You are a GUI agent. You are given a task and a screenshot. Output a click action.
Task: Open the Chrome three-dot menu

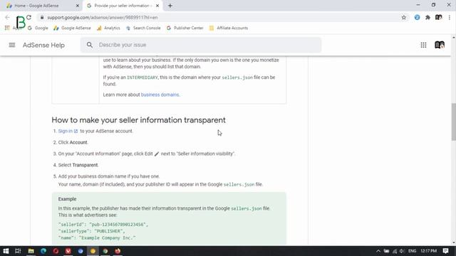pos(450,17)
